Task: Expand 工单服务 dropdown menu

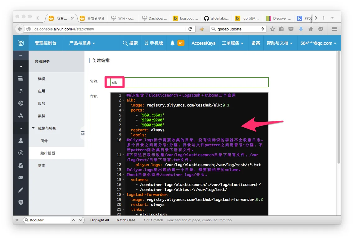Action: click(x=233, y=43)
